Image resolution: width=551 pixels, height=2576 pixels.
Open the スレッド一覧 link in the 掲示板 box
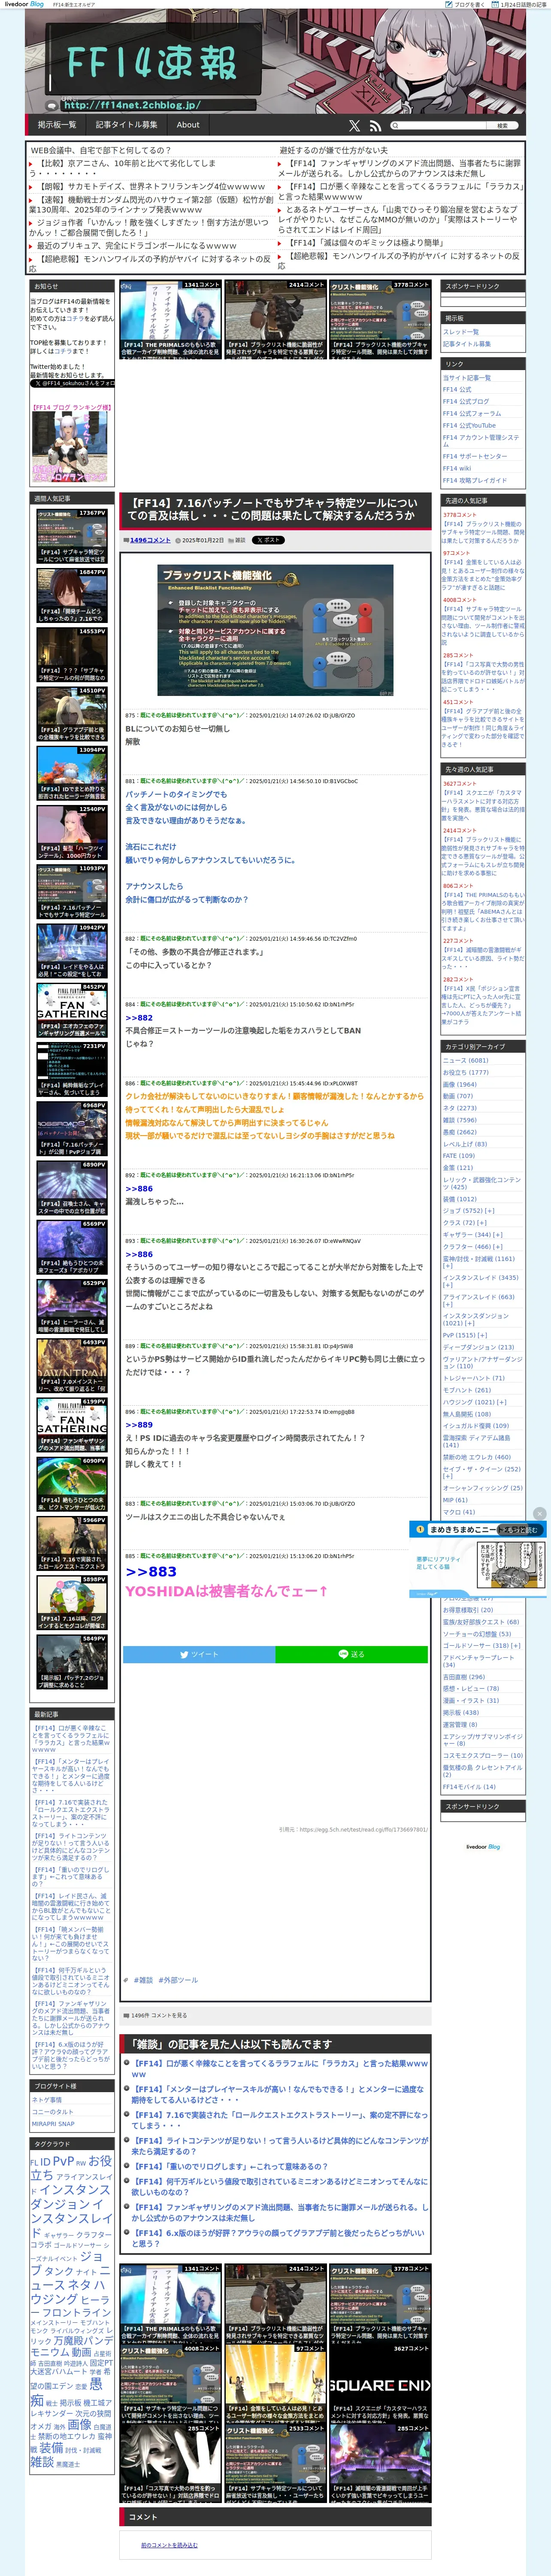(x=461, y=332)
